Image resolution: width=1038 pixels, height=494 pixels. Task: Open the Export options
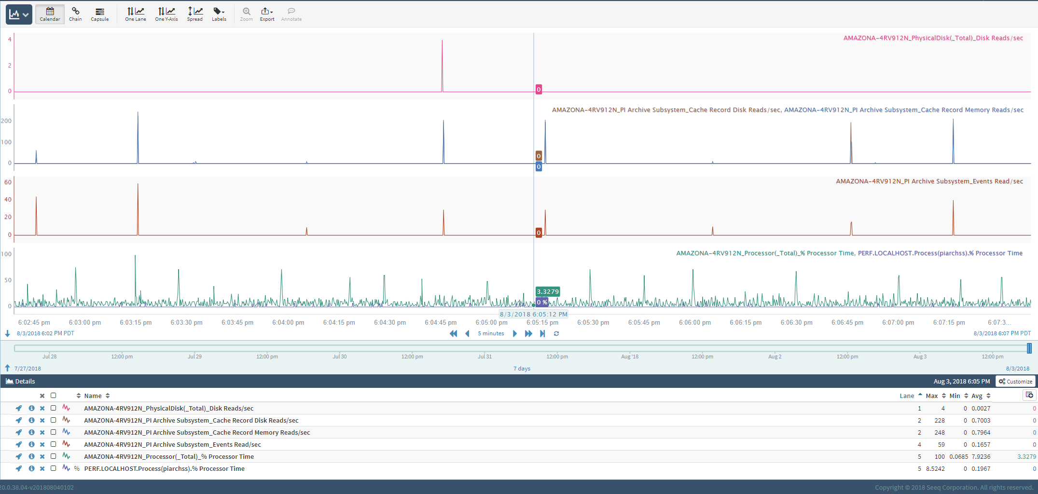point(267,14)
